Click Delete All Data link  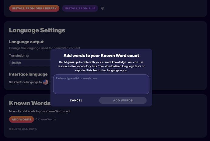[x=23, y=129]
